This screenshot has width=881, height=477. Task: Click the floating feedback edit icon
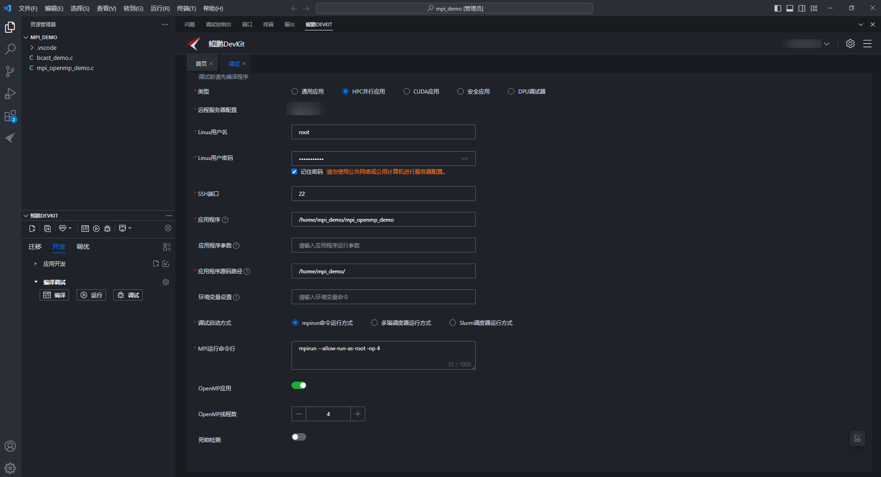click(x=858, y=438)
